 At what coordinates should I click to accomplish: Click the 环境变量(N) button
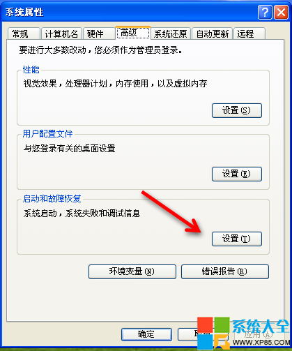pyautogui.click(x=132, y=271)
